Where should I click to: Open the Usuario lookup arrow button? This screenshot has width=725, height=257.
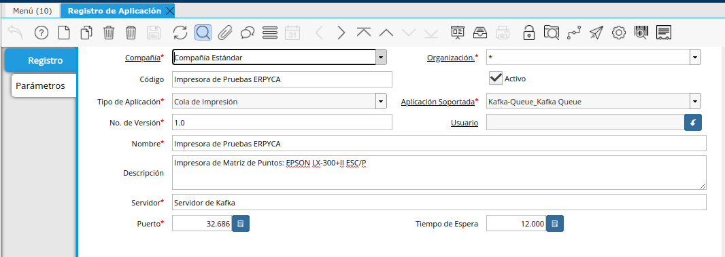693,123
